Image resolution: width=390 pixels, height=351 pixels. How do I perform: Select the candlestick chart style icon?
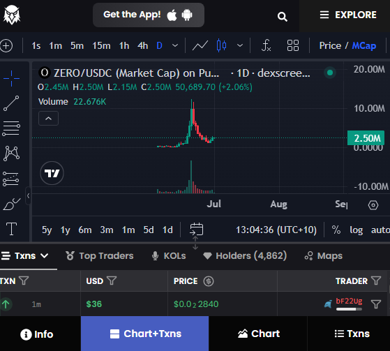pyautogui.click(x=221, y=45)
